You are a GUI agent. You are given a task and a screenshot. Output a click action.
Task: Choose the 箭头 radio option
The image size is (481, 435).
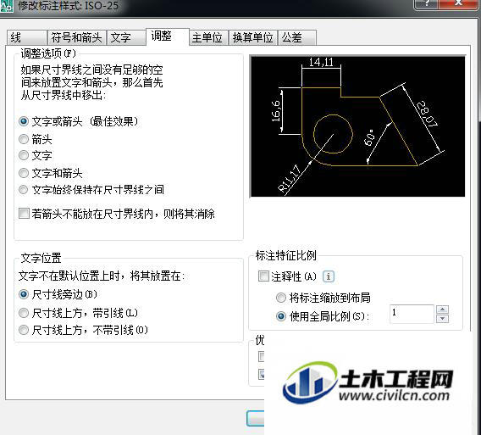[24, 139]
